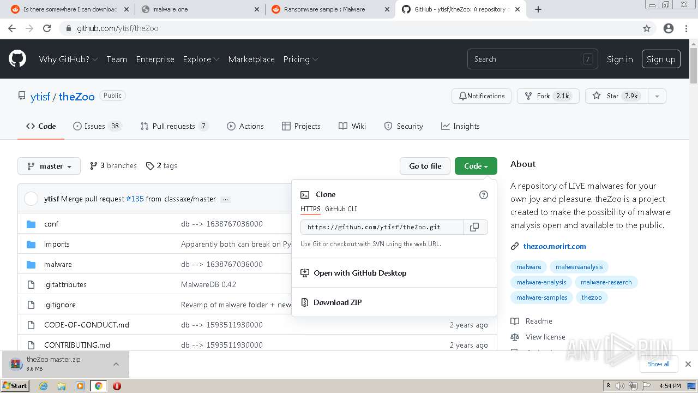Bookmark this page with the star icon
698x393 pixels.
(647, 28)
